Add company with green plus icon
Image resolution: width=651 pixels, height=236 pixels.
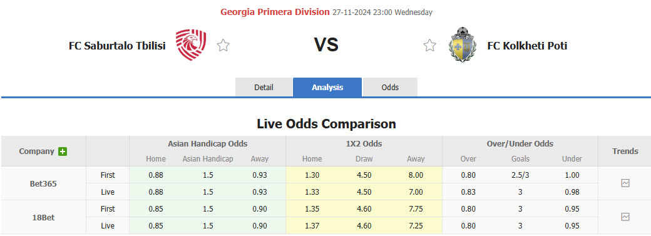pos(63,151)
